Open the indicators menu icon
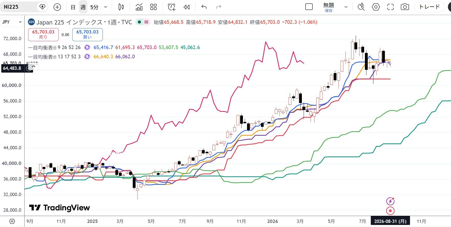 coord(139,7)
